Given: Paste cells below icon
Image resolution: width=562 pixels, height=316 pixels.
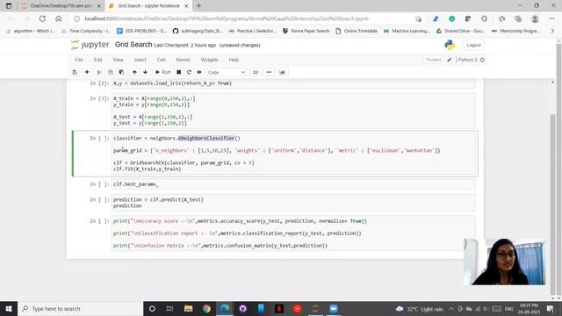Looking at the screenshot, I should tap(121, 72).
